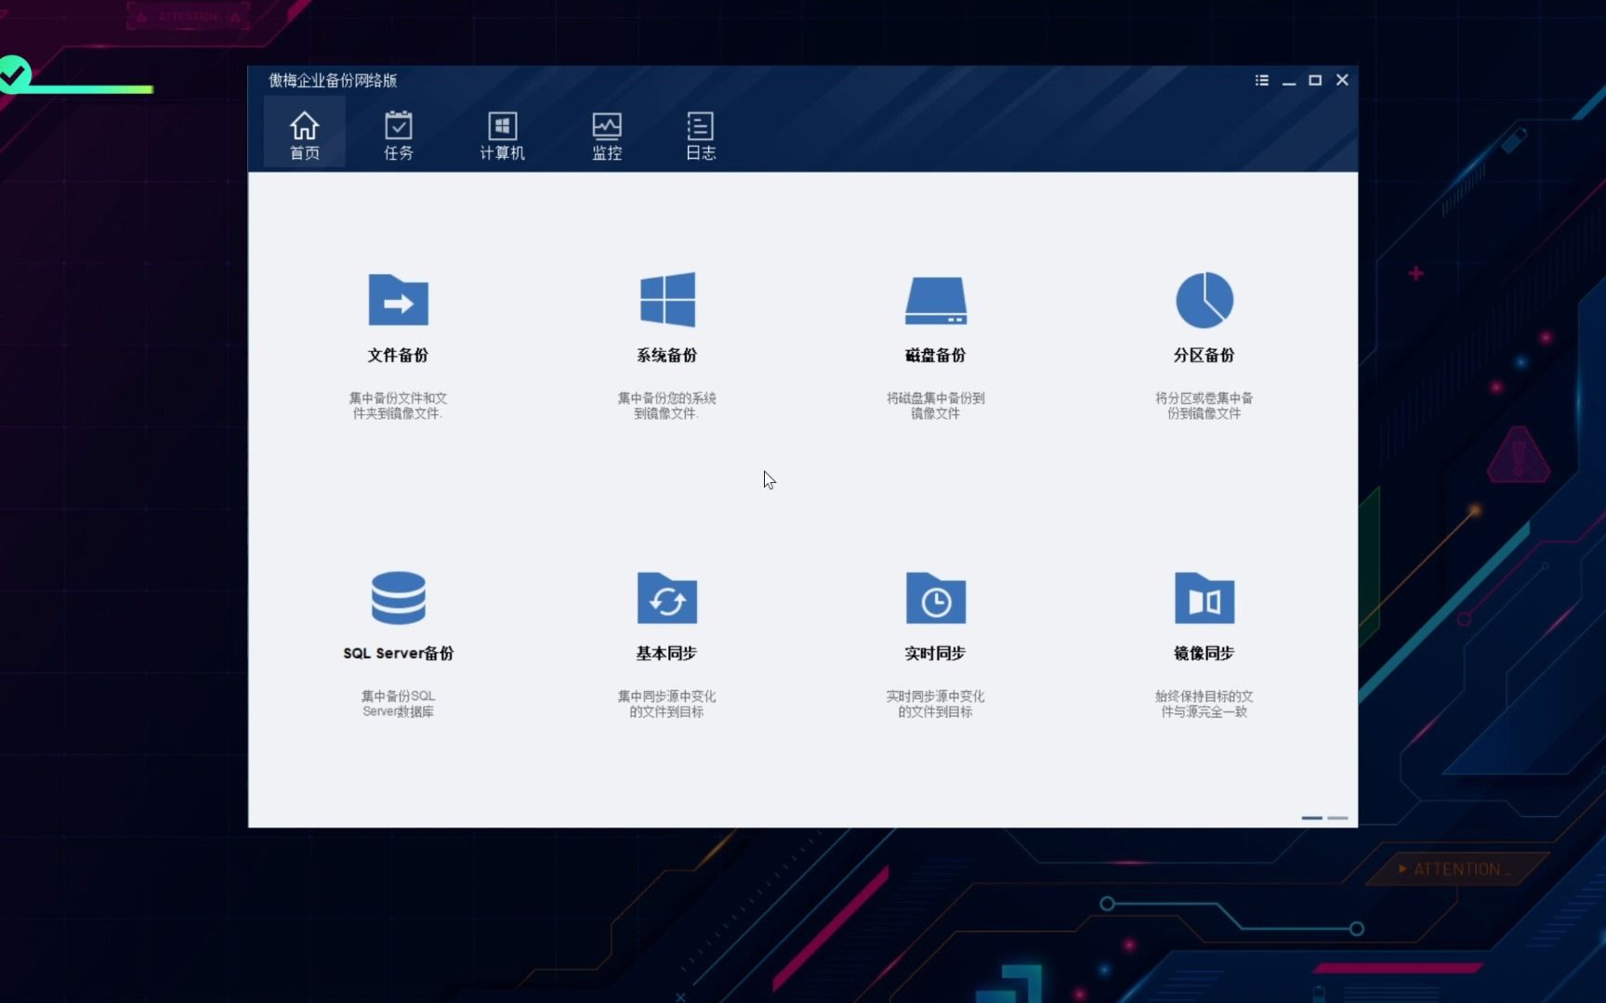
Task: Click the first page indicator bar
Action: (1311, 818)
